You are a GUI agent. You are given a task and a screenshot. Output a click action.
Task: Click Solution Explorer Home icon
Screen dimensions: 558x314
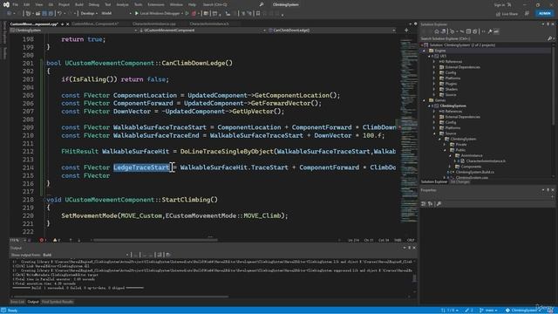pyautogui.click(x=437, y=31)
